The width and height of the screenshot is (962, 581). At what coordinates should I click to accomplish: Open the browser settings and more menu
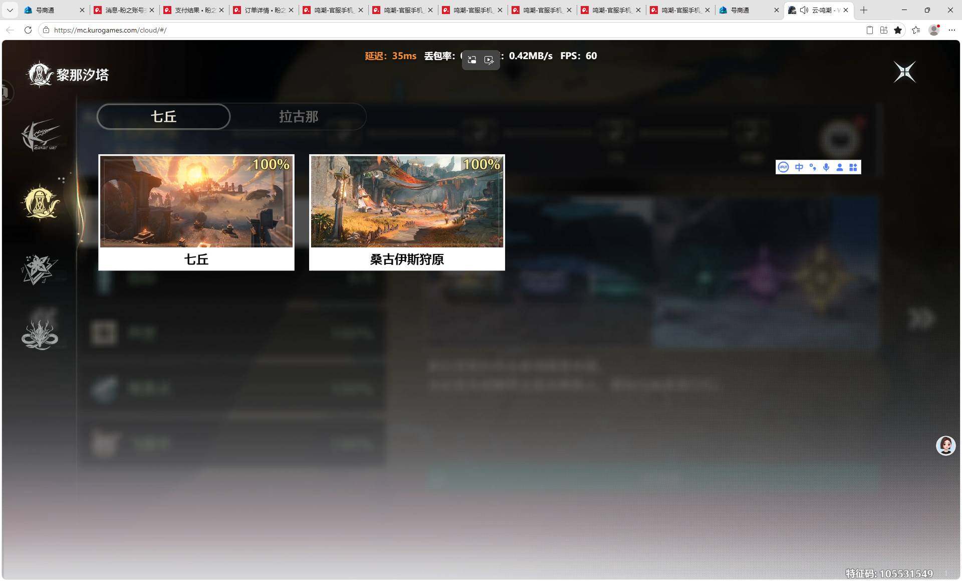tap(952, 30)
